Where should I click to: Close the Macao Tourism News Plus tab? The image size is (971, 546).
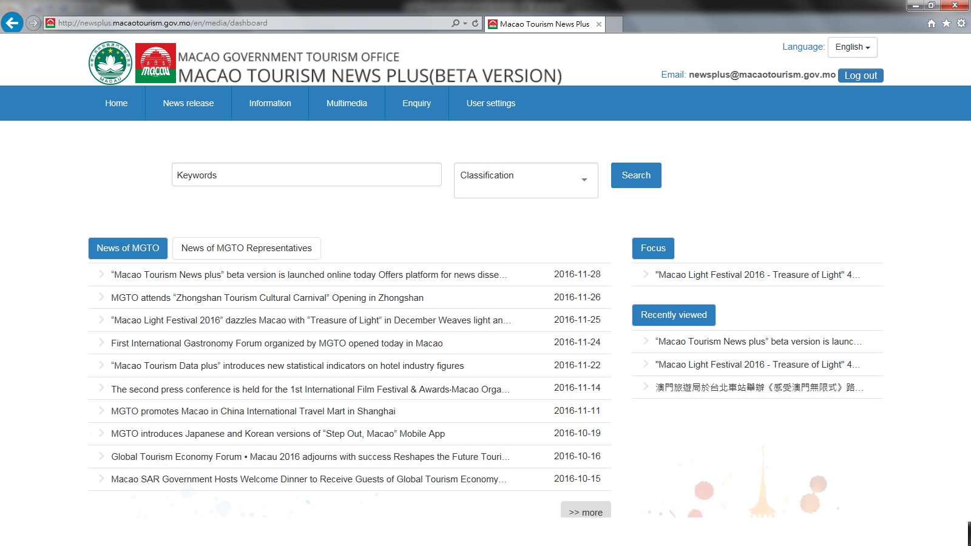599,24
